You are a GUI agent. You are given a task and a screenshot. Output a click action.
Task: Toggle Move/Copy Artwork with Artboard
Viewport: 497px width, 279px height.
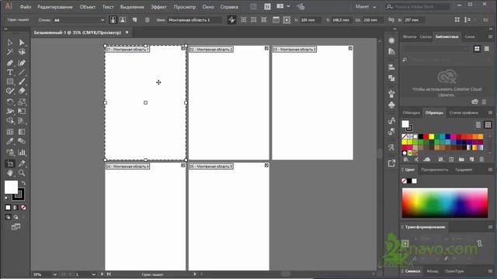(231, 20)
